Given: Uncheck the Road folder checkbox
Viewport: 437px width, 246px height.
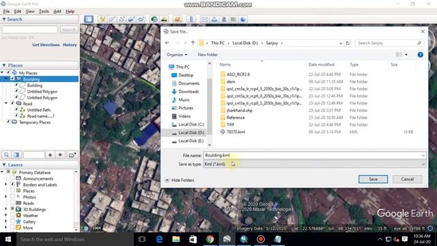Looking at the screenshot, I should (12, 103).
